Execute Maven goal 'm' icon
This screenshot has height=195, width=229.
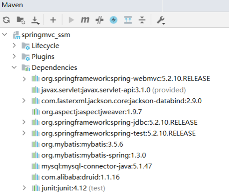85,20
